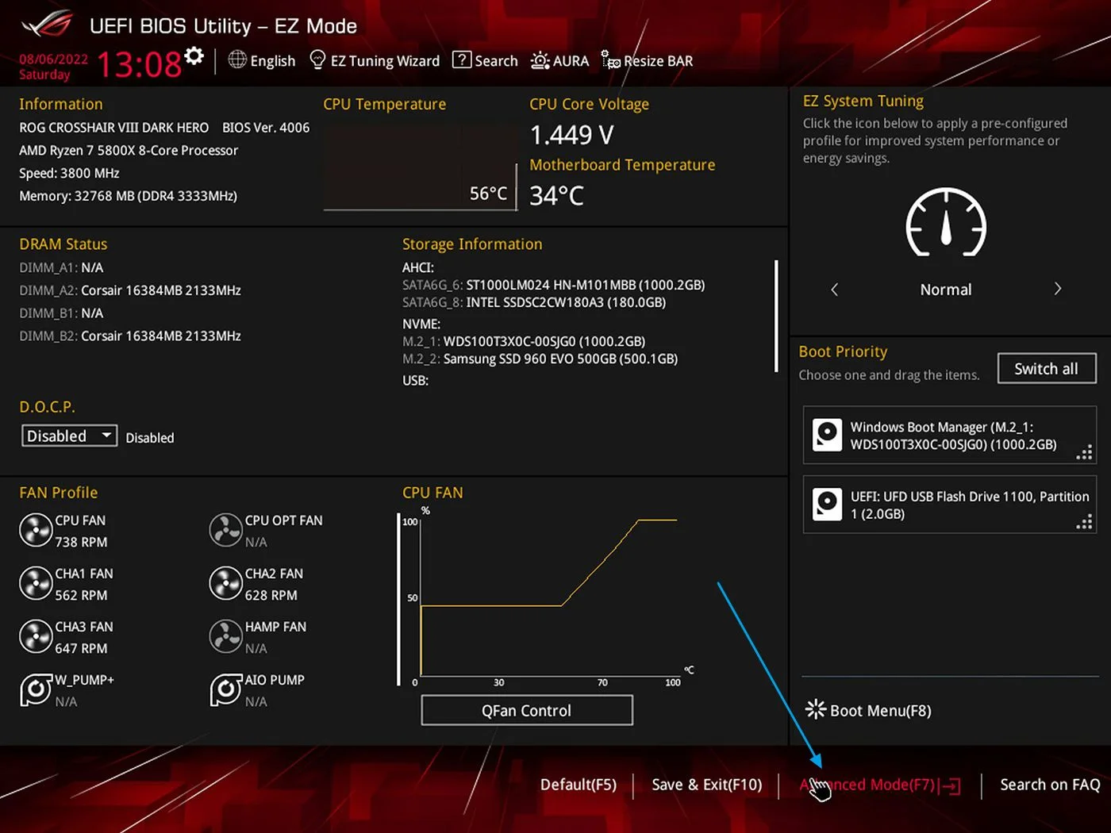Click the CPU OPT FAN icon
The height and width of the screenshot is (833, 1111).
coord(225,531)
